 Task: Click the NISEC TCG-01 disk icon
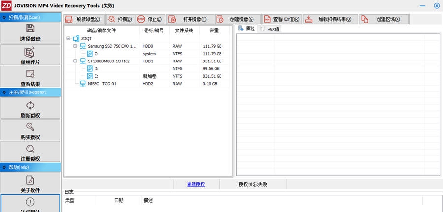coord(83,83)
